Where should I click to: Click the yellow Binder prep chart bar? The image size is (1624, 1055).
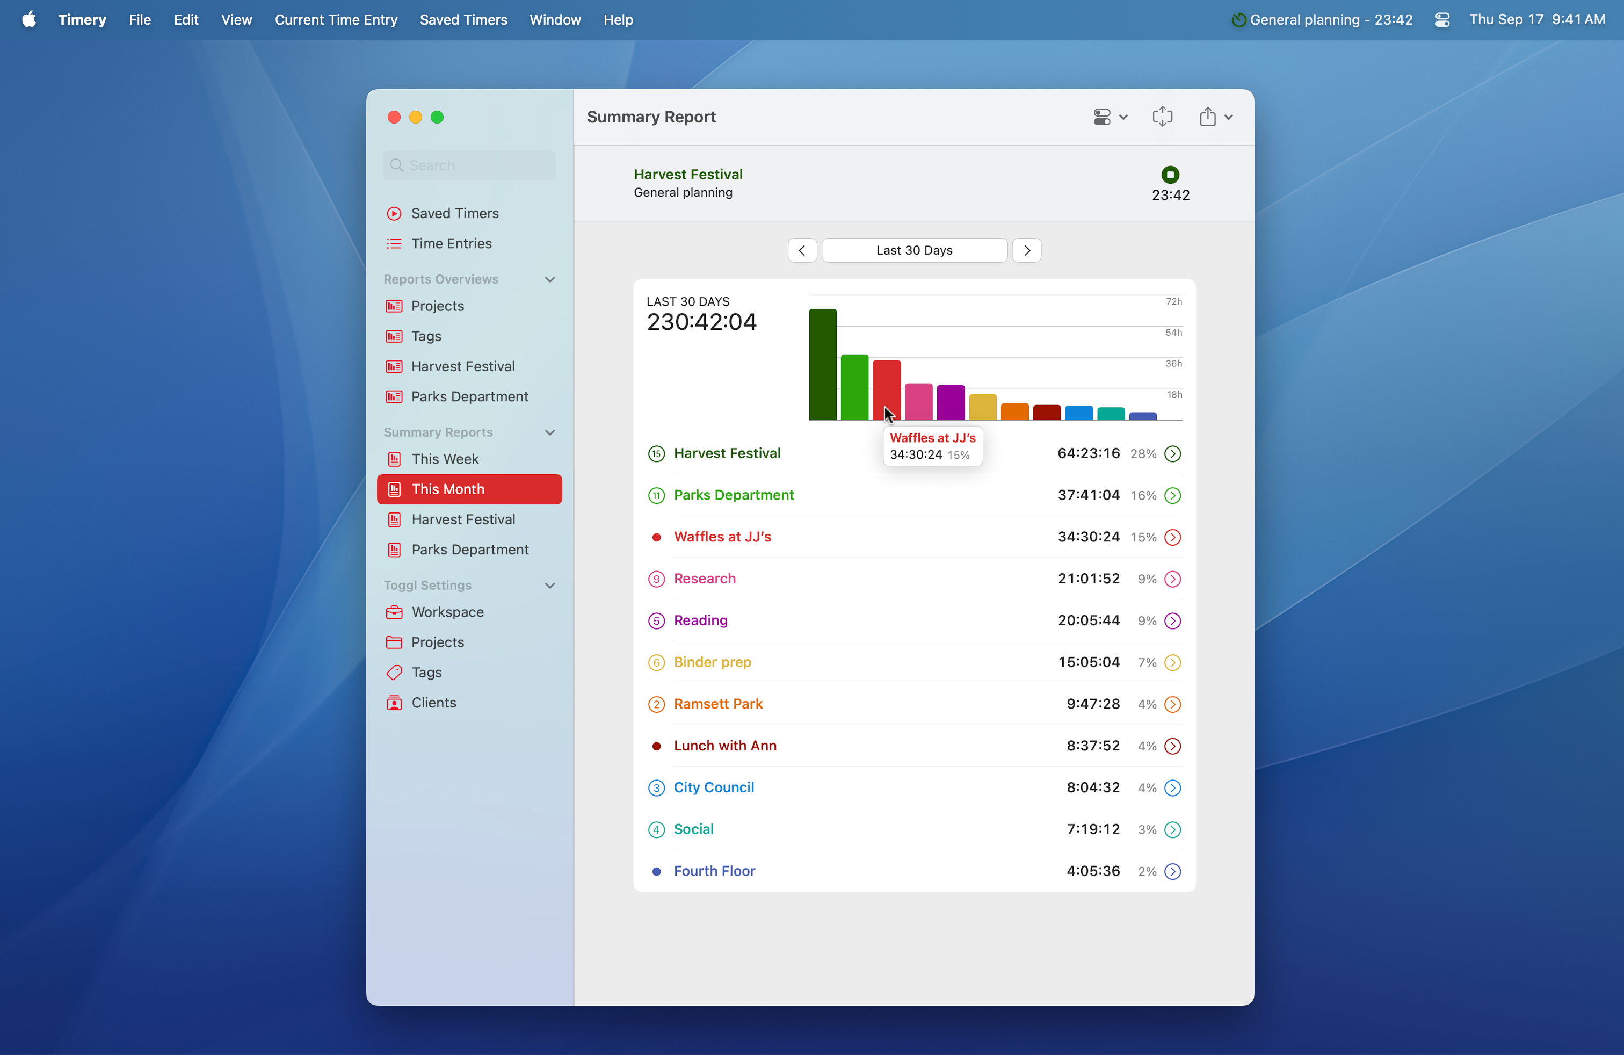point(983,407)
